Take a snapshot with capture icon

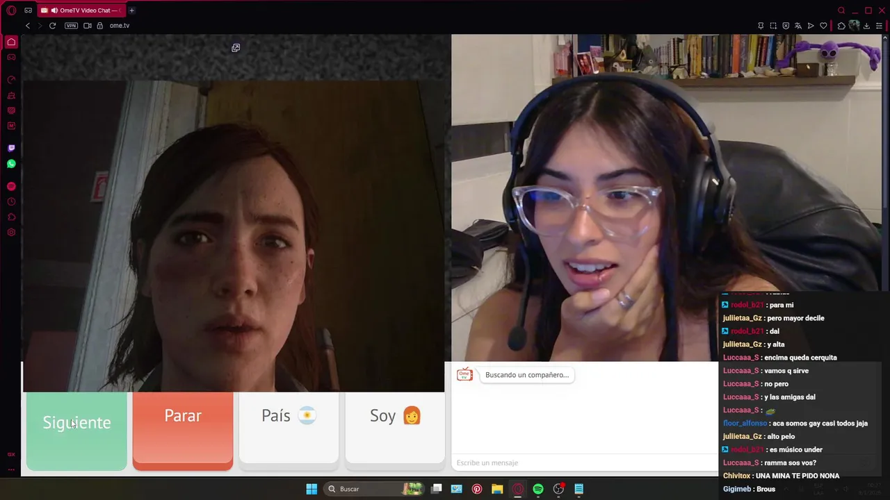tap(773, 26)
